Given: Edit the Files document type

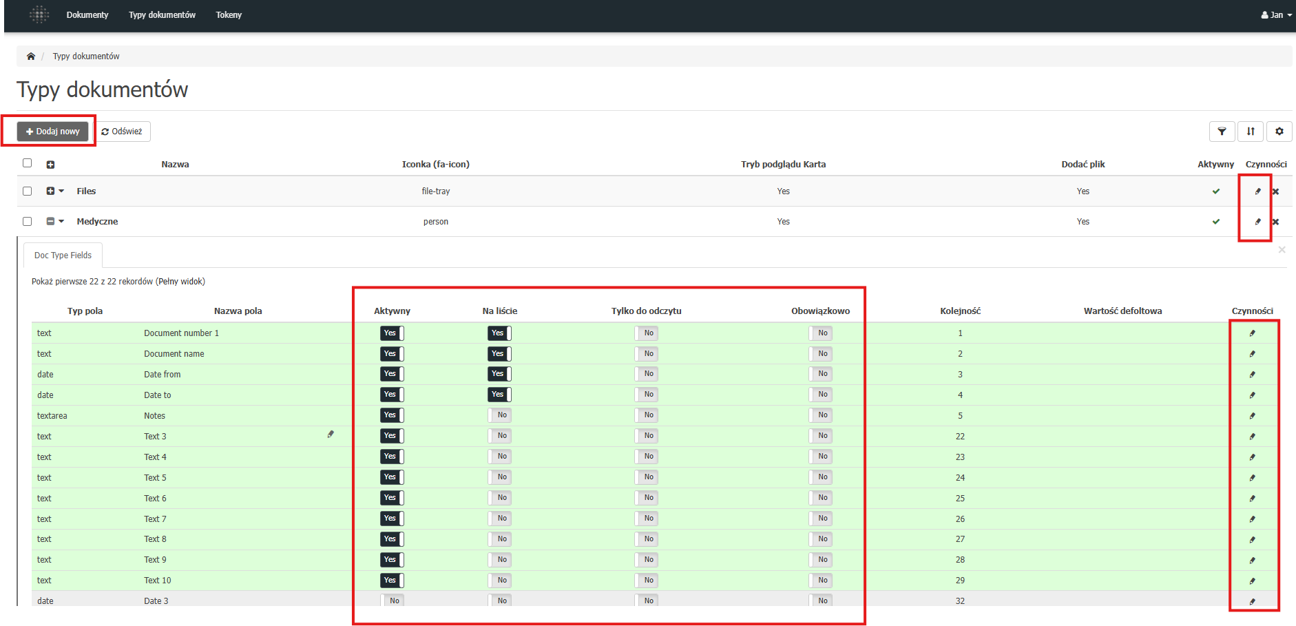Looking at the screenshot, I should click(1257, 191).
